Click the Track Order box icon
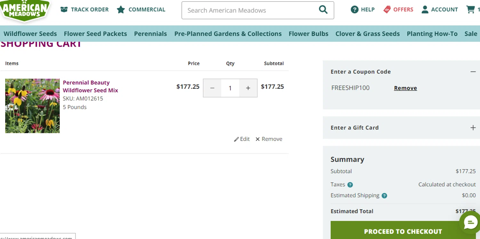 point(64,10)
